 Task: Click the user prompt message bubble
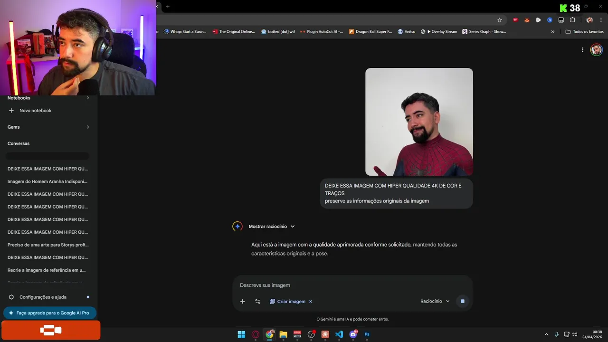(396, 193)
